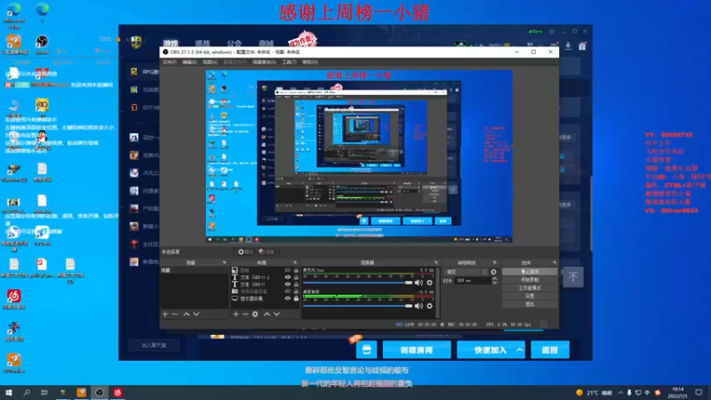Add a new scene with the plus icon

(x=165, y=314)
